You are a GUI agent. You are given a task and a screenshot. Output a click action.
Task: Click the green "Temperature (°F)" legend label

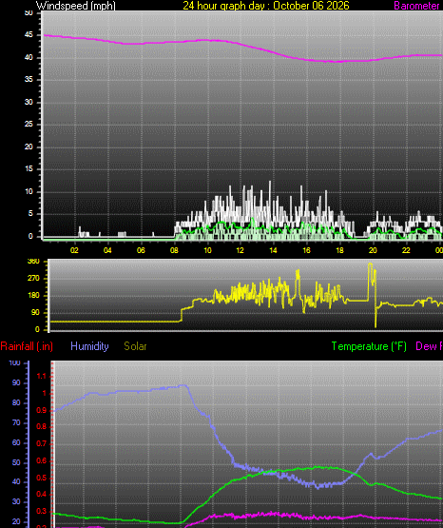(369, 346)
